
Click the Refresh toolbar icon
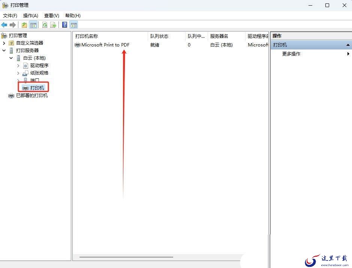(x=45, y=25)
